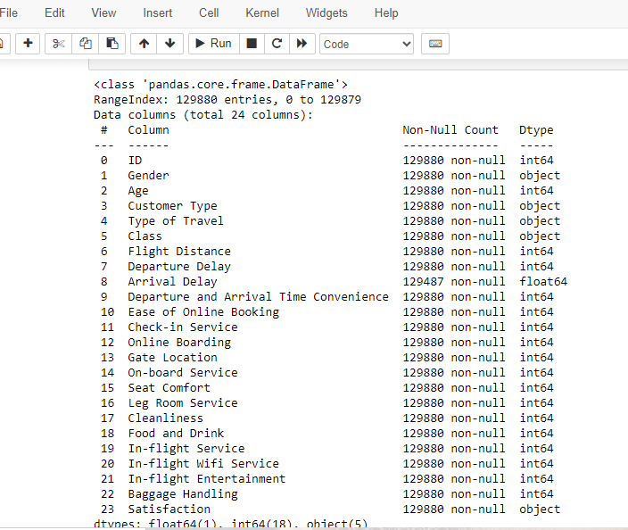
Task: Click the 'In-flight Service' column name
Action: (x=186, y=449)
